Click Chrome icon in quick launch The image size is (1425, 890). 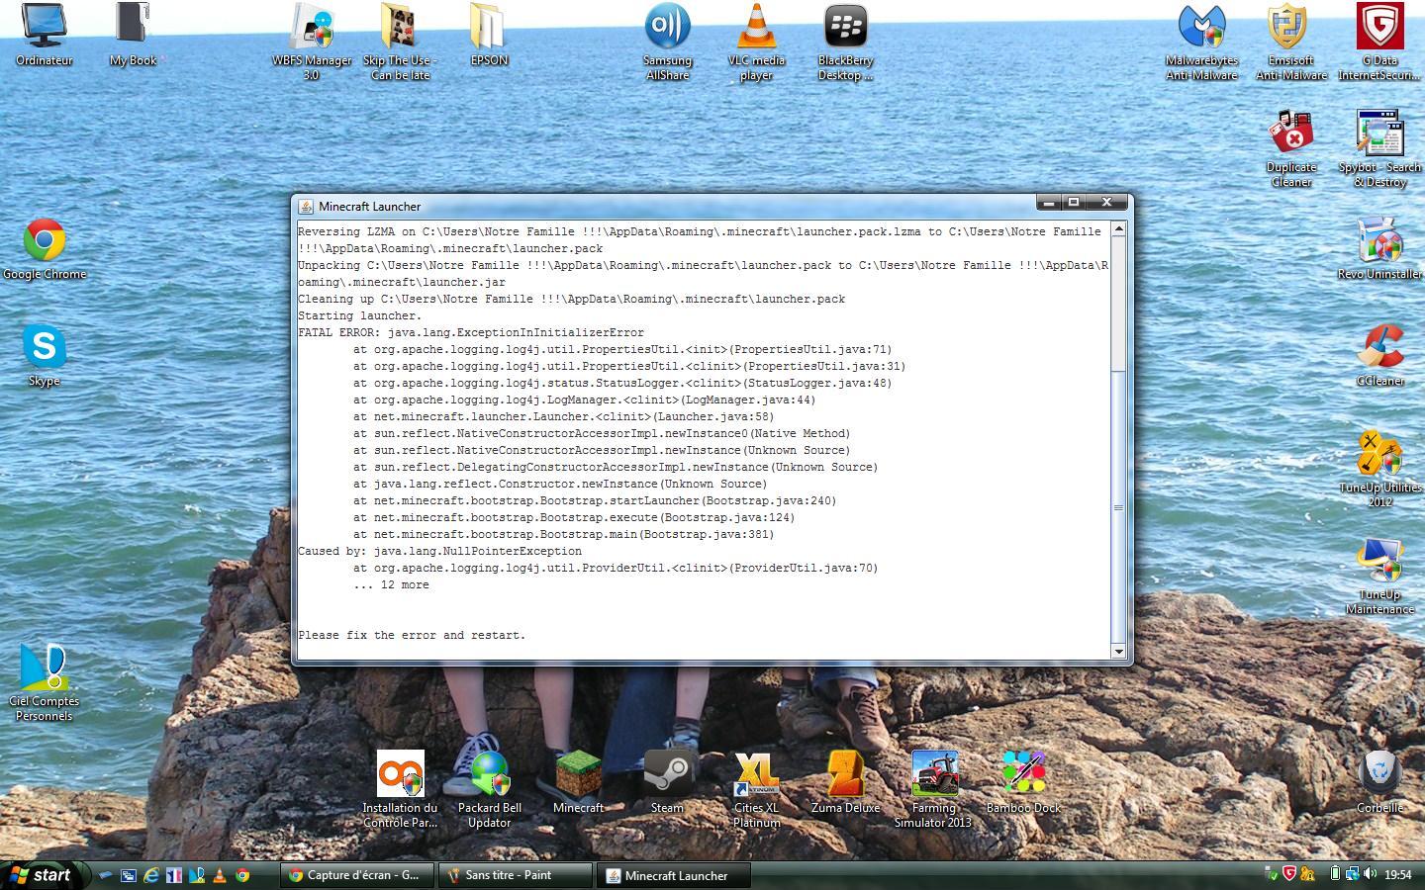(x=242, y=875)
